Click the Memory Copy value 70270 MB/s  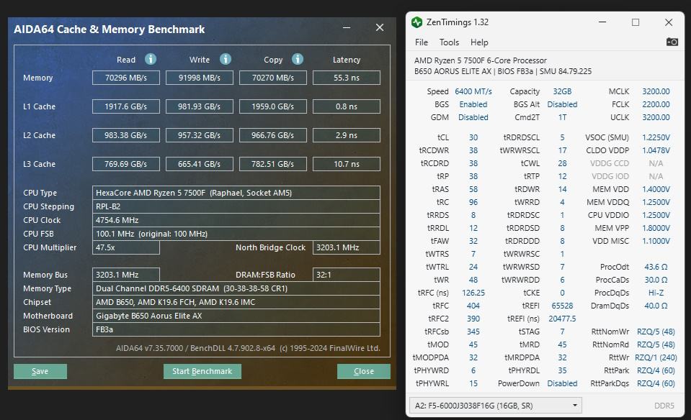click(x=273, y=78)
